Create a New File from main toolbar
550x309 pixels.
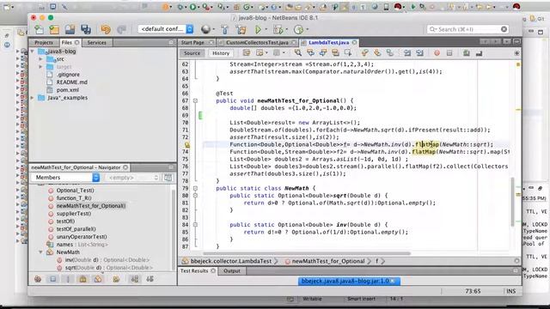[39, 30]
